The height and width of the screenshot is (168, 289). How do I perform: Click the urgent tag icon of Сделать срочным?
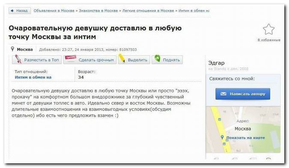click(x=71, y=58)
